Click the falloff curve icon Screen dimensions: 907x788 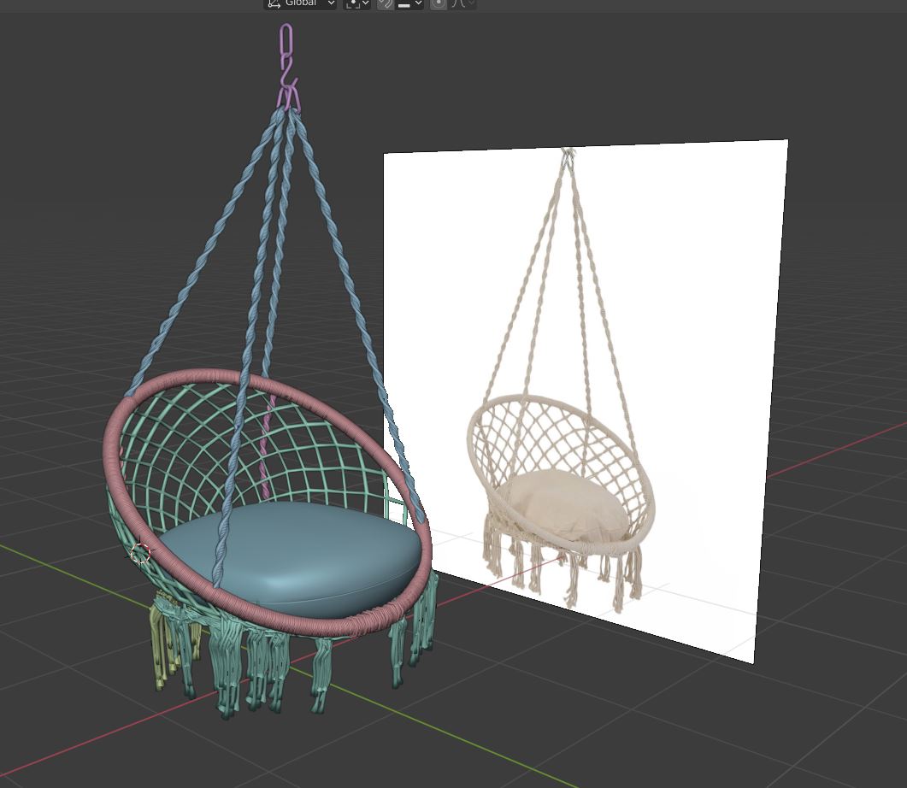click(x=459, y=4)
